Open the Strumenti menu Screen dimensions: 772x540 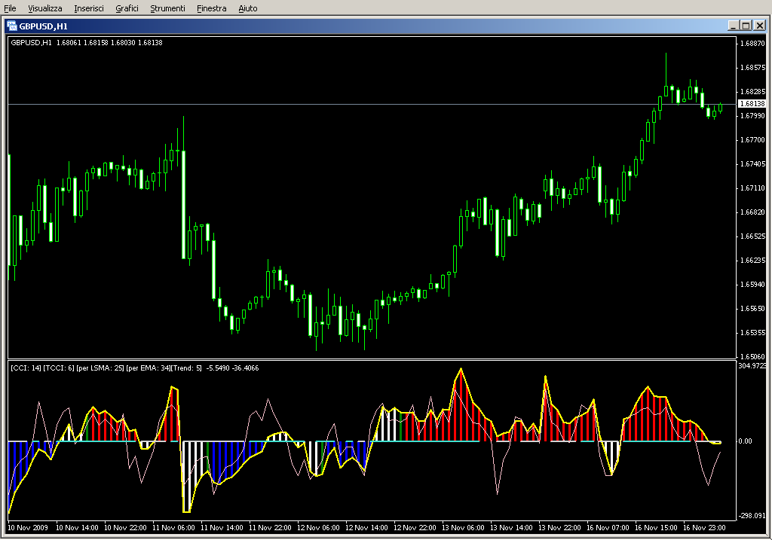coord(167,8)
